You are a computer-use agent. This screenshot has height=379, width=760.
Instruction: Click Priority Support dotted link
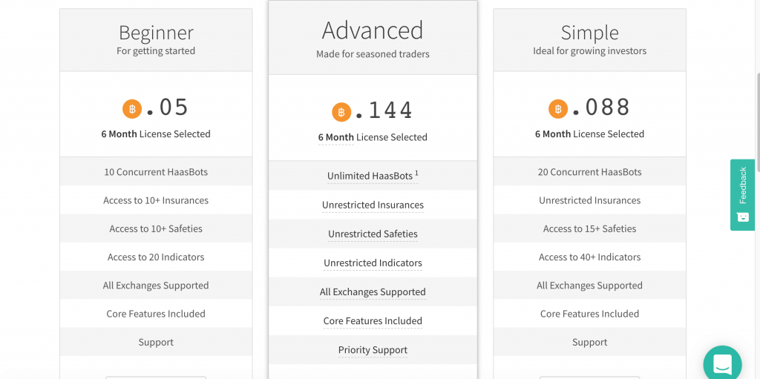373,350
